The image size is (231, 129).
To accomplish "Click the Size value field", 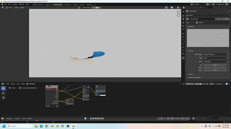I will pos(215,65).
